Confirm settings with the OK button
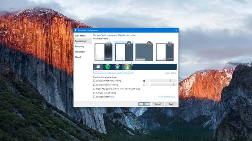 144,104
